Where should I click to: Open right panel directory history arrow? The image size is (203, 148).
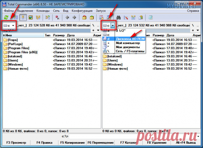pos(198,30)
